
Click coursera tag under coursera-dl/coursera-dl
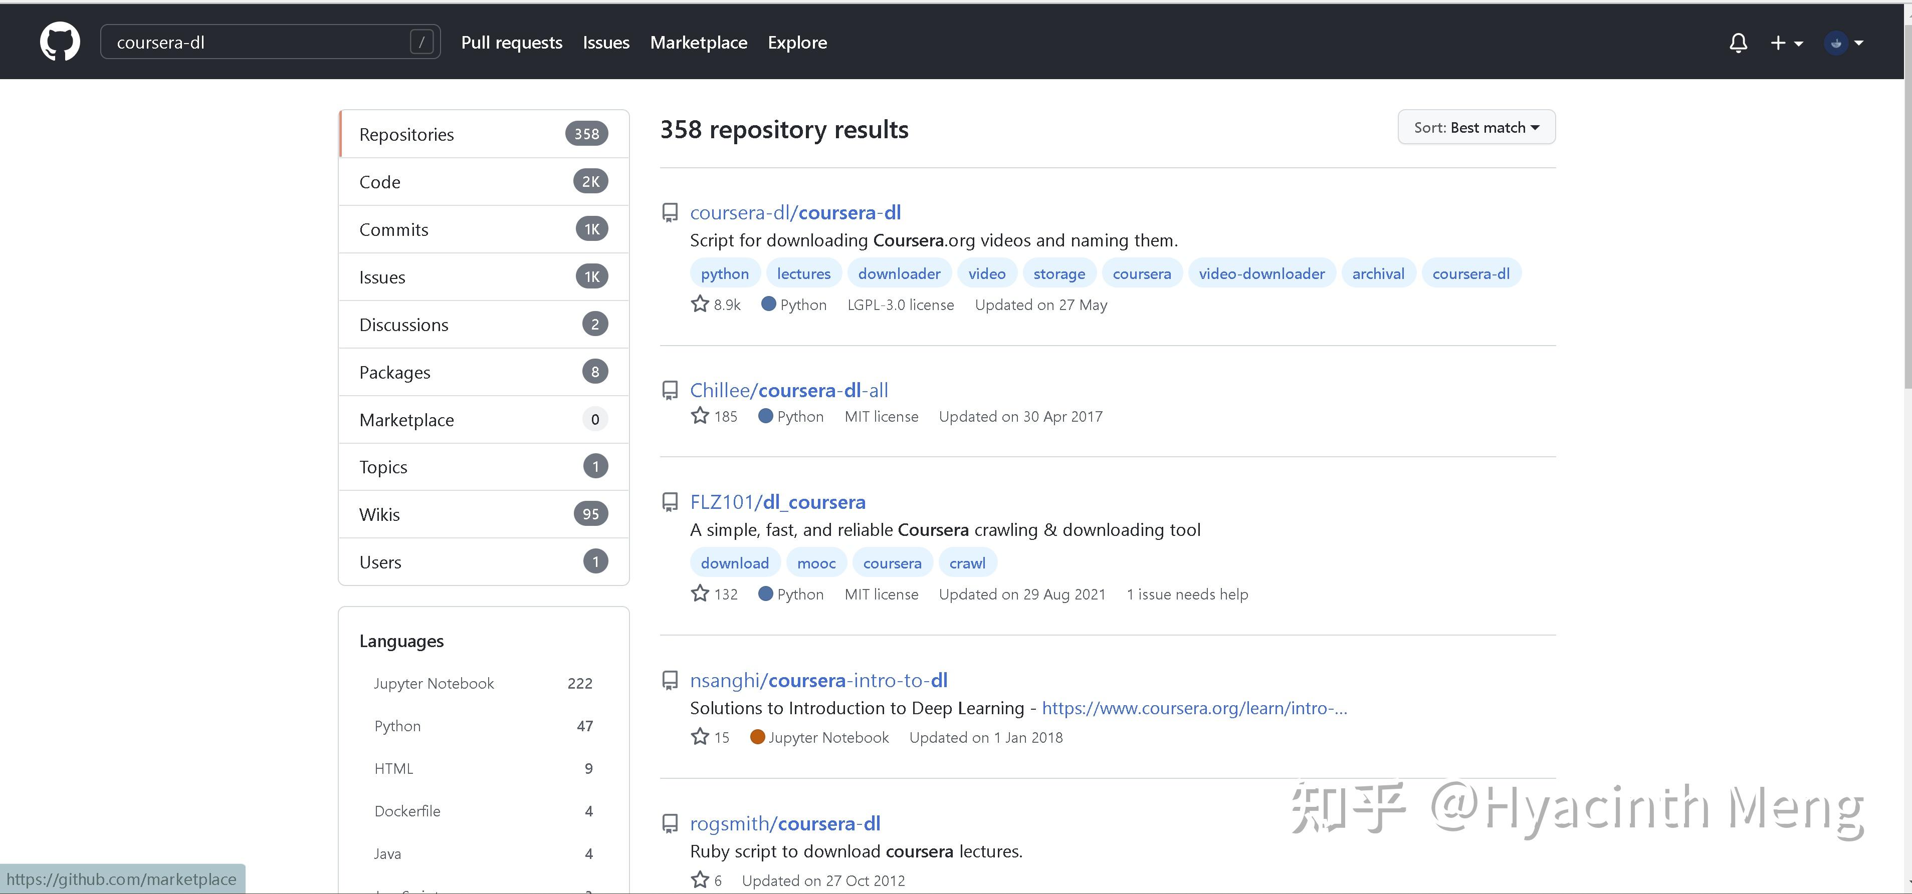coord(1142,274)
